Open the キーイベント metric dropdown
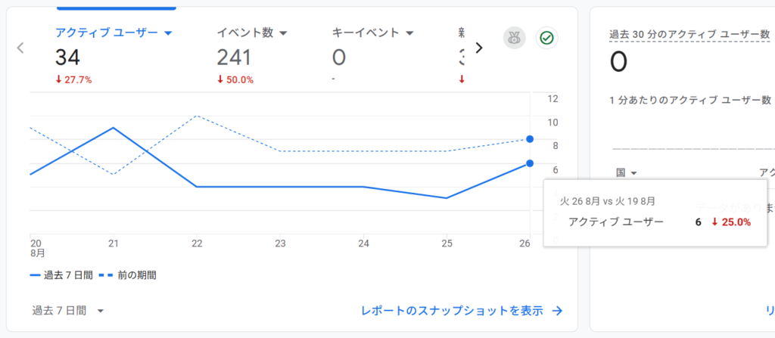Viewport: 775px width, 338px height. (409, 33)
